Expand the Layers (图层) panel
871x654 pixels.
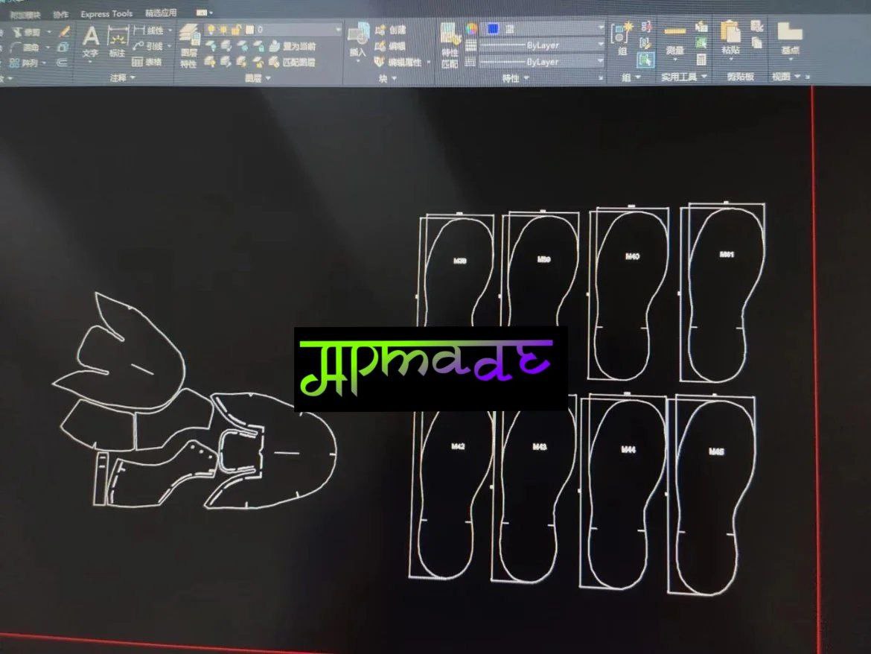pos(258,78)
